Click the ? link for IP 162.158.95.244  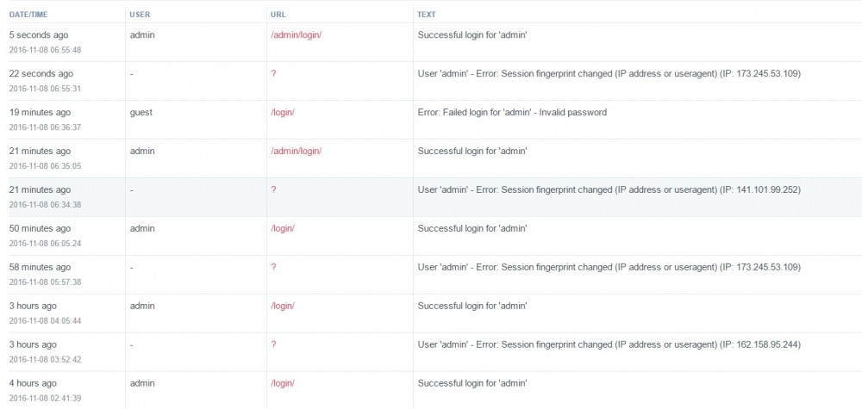point(273,345)
